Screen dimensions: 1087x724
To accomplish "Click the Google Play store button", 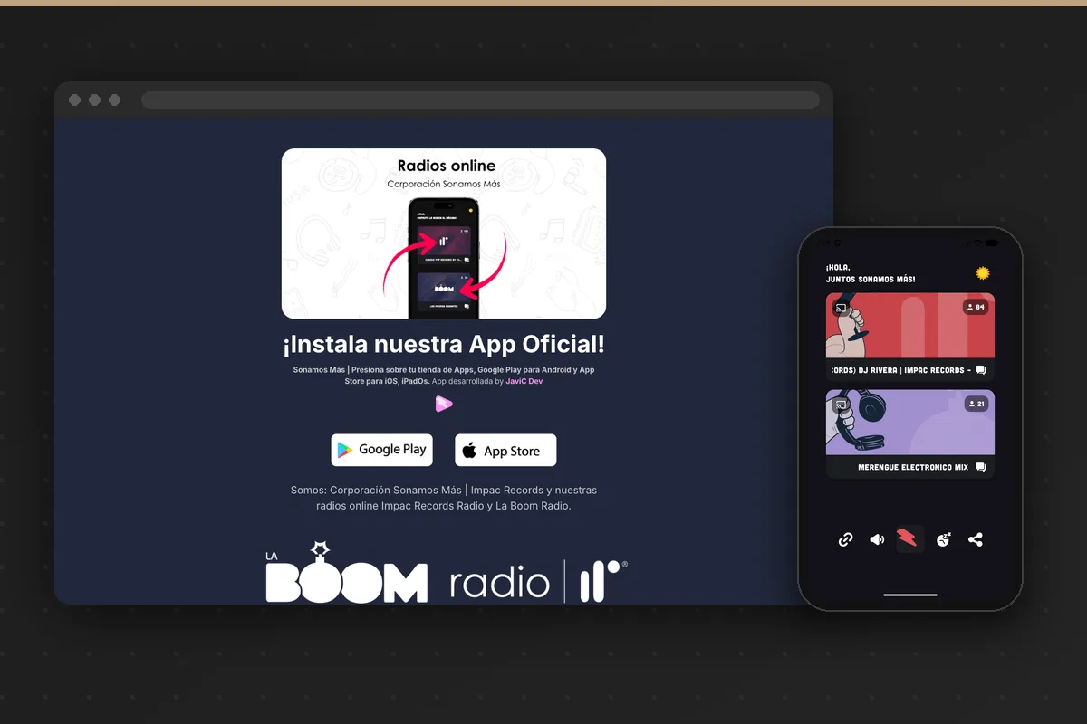I will (381, 450).
